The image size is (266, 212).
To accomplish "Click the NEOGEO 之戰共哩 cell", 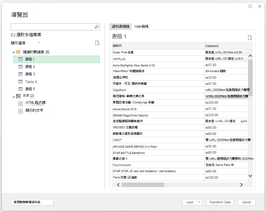I will 158,127.
